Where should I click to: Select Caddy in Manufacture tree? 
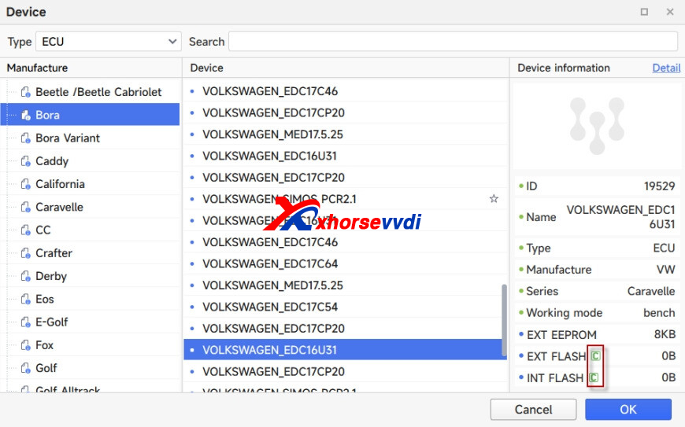click(90, 161)
